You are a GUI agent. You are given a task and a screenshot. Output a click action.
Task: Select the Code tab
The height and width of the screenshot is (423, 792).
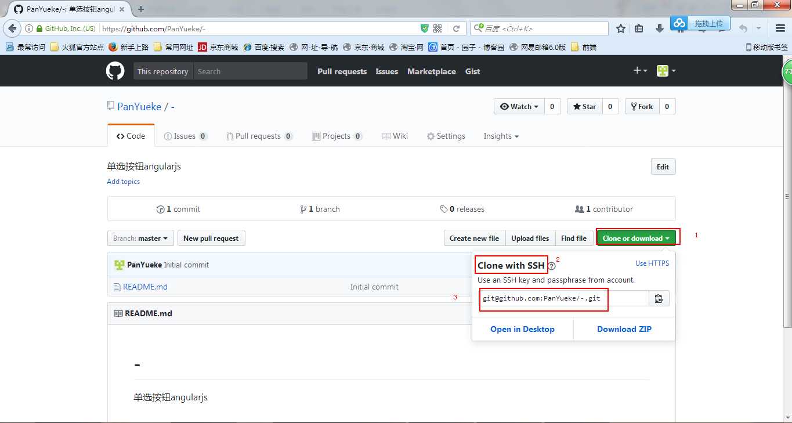point(131,136)
